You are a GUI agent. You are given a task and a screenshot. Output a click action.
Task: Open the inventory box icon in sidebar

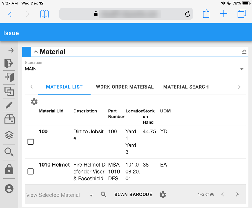click(x=9, y=120)
